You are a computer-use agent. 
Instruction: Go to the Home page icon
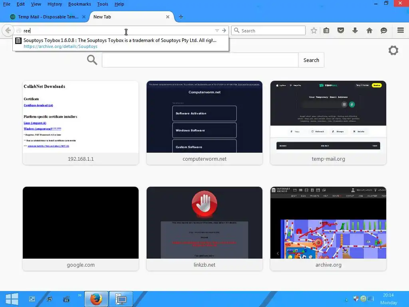[369, 30]
